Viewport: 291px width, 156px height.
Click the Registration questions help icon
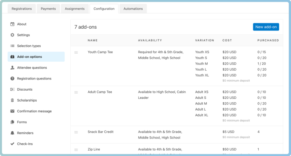pos(12,79)
